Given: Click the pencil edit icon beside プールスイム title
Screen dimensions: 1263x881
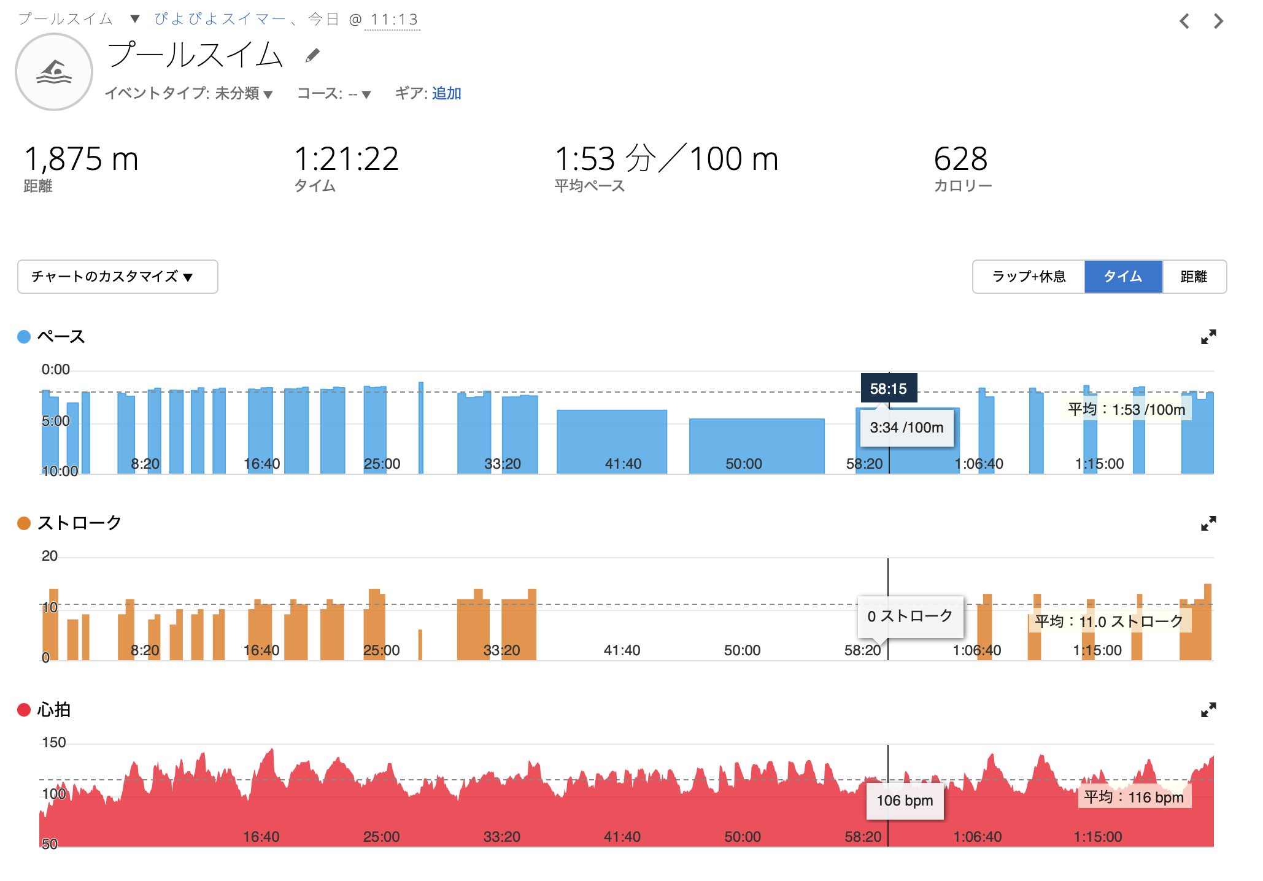Looking at the screenshot, I should pos(312,56).
